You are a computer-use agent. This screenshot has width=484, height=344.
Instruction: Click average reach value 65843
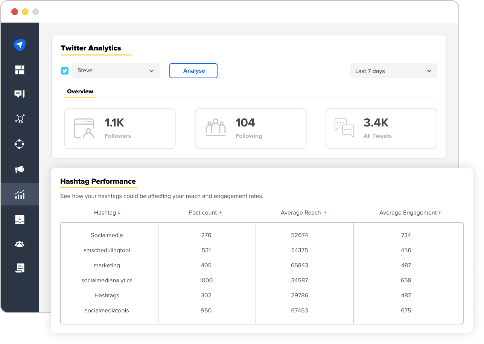(300, 265)
